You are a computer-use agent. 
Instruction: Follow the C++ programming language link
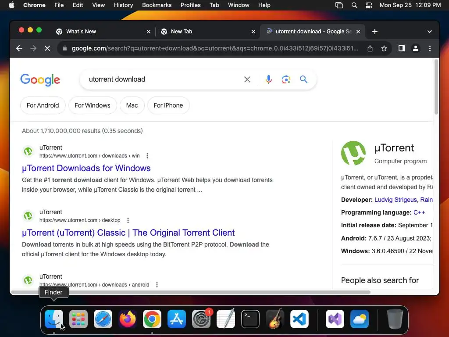(x=419, y=213)
